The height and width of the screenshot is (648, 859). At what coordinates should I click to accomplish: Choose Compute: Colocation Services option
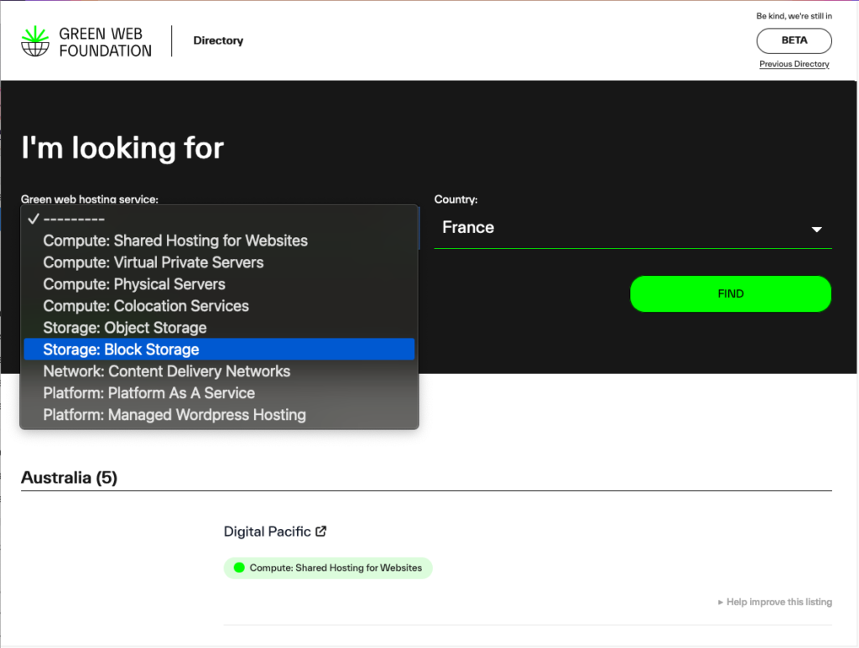coord(146,306)
